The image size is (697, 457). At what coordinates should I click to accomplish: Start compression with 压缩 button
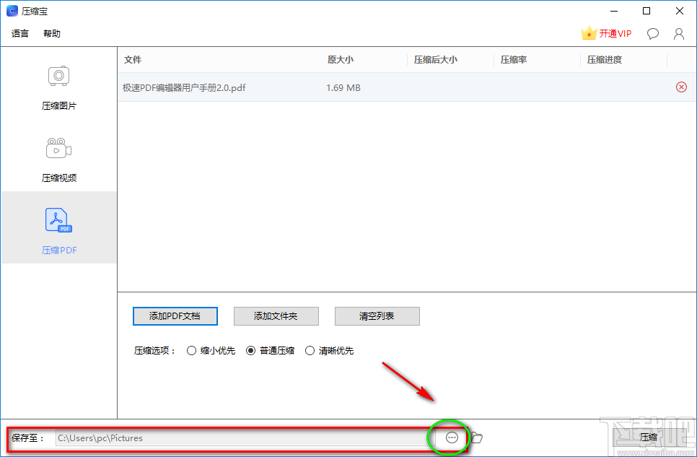coord(649,438)
